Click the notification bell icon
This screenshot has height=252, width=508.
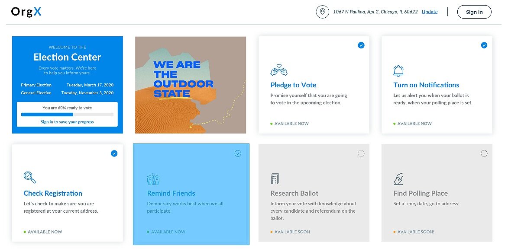point(398,71)
